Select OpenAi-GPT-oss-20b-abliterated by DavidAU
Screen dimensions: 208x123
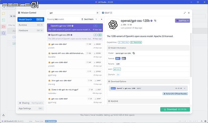75,55
